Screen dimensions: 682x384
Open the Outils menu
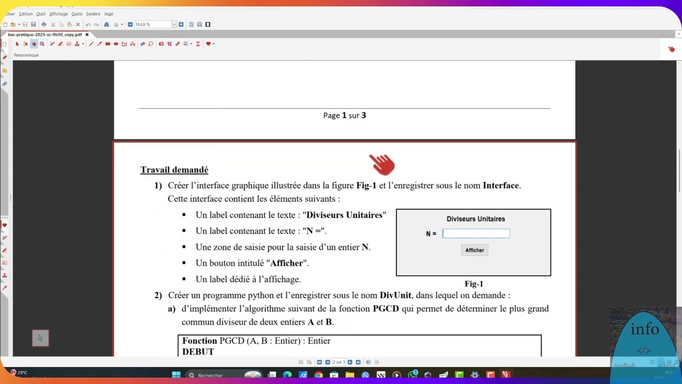77,14
